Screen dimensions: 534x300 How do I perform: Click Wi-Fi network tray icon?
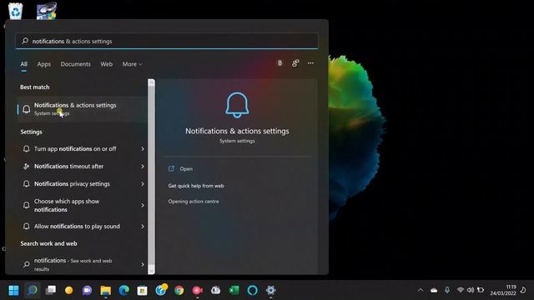(x=461, y=290)
